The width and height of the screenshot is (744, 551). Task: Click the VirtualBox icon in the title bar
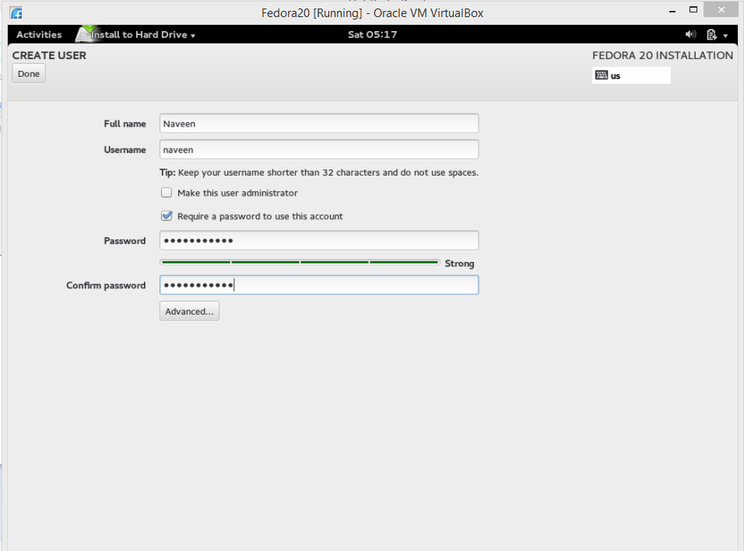[x=16, y=12]
